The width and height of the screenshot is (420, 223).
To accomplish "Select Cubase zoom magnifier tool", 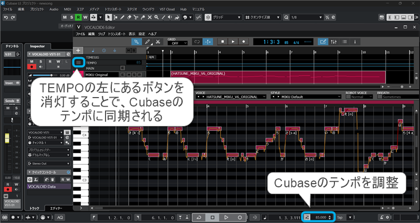I will coord(156,17).
